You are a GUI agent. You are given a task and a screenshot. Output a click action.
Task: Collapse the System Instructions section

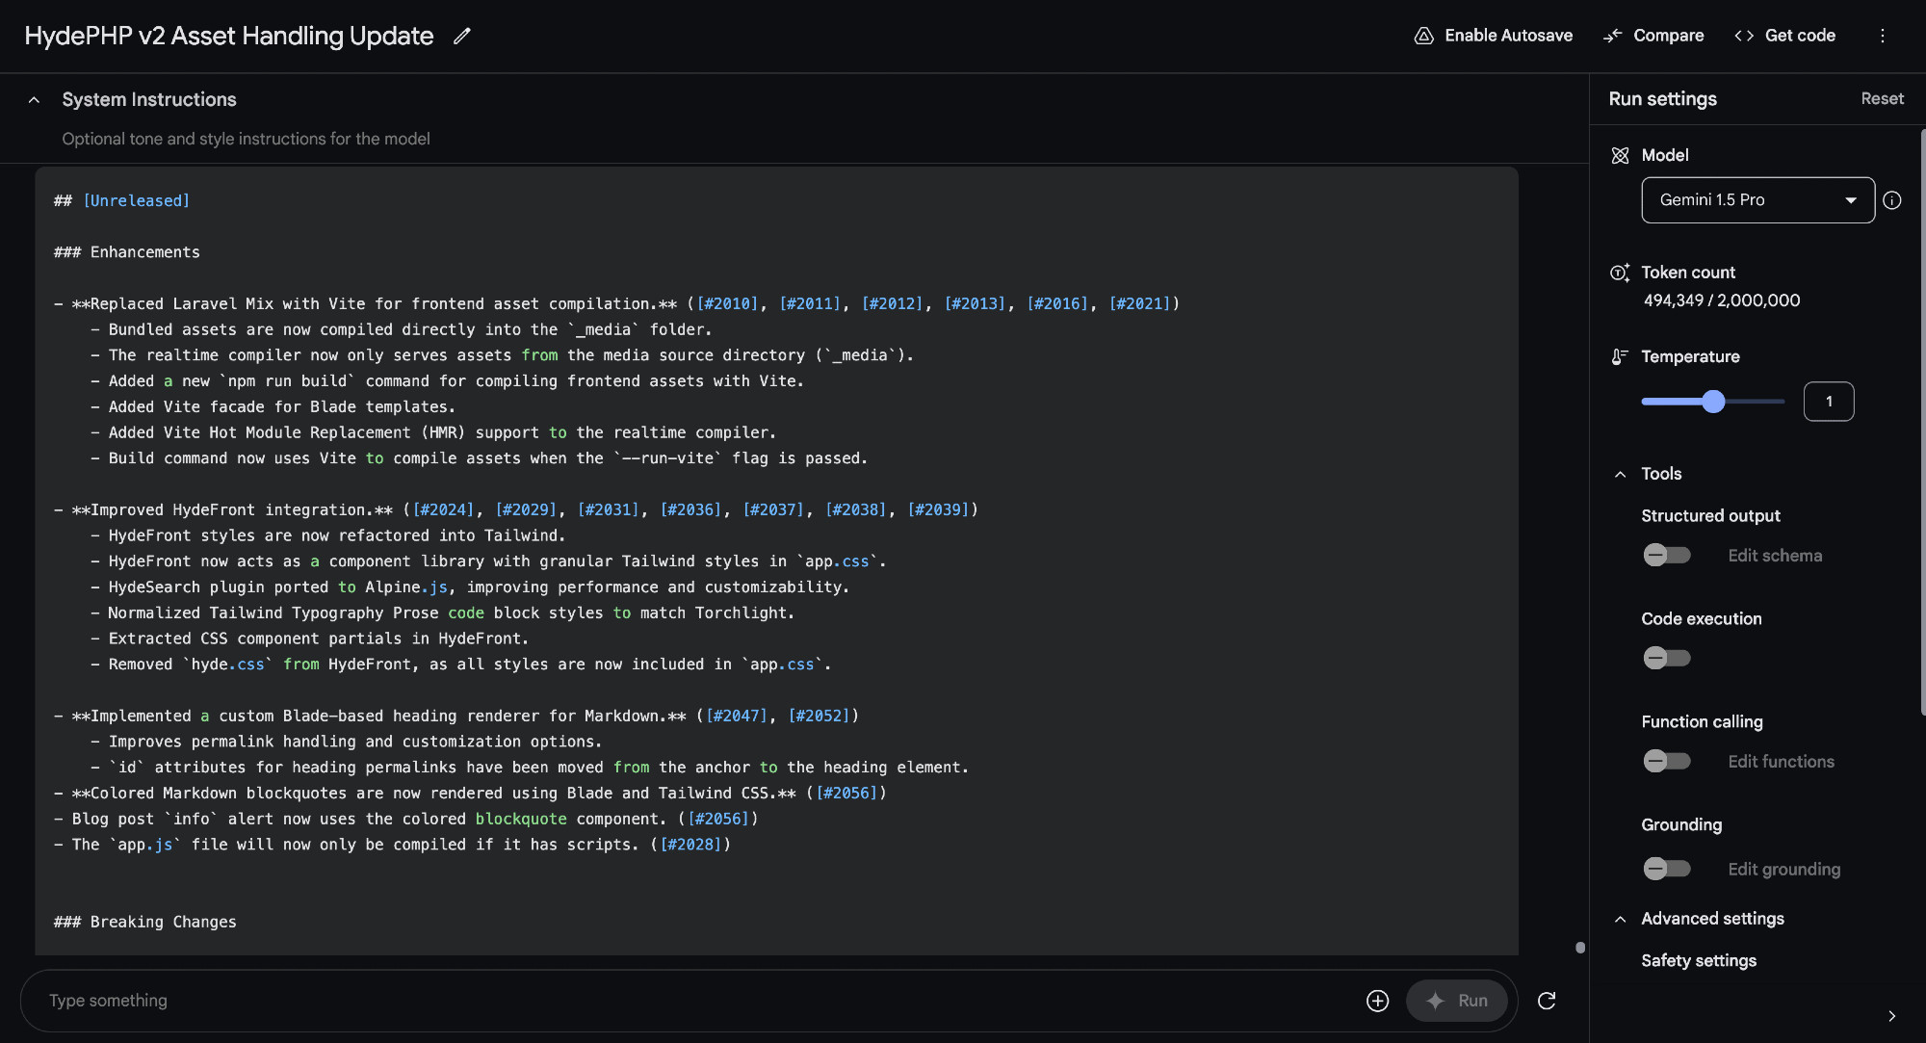pos(35,100)
